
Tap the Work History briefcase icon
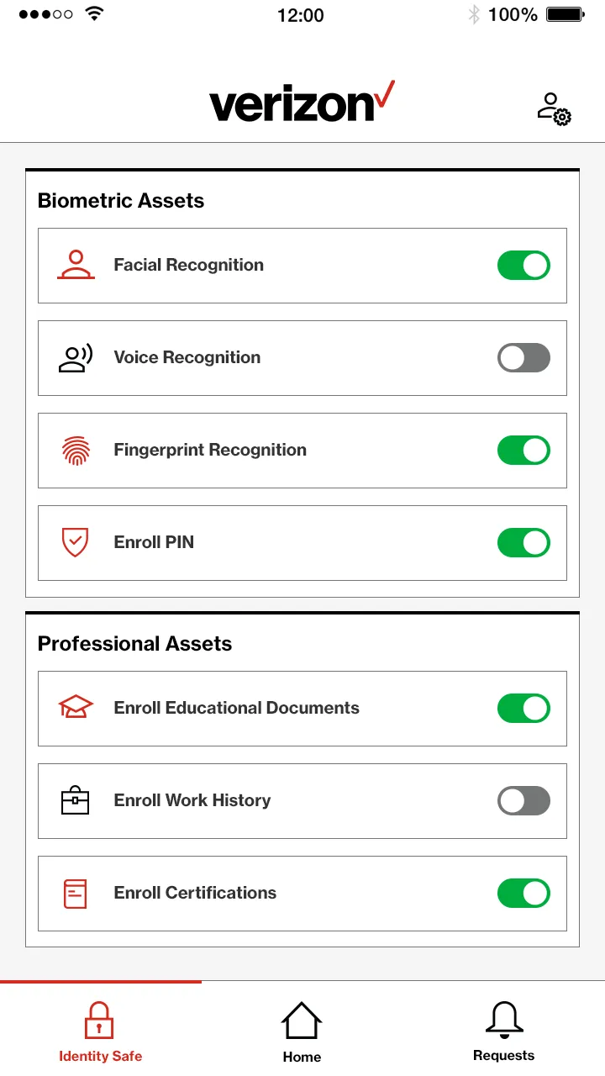click(x=76, y=800)
